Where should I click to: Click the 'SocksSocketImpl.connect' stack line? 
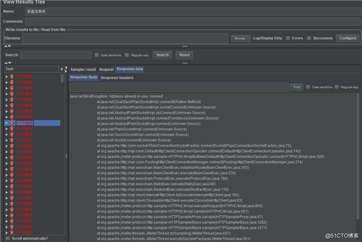[x=143, y=135]
